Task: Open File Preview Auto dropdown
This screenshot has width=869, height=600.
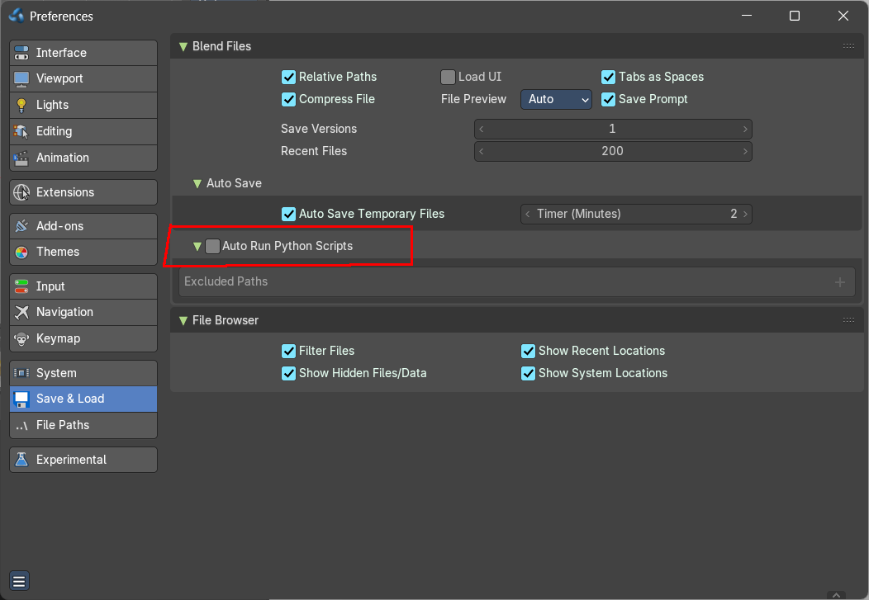Action: tap(557, 99)
